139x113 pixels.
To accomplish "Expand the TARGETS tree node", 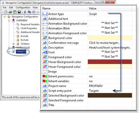I will point(9,52).
